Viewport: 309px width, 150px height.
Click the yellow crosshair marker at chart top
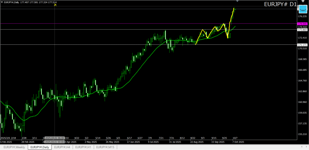click(x=55, y=5)
